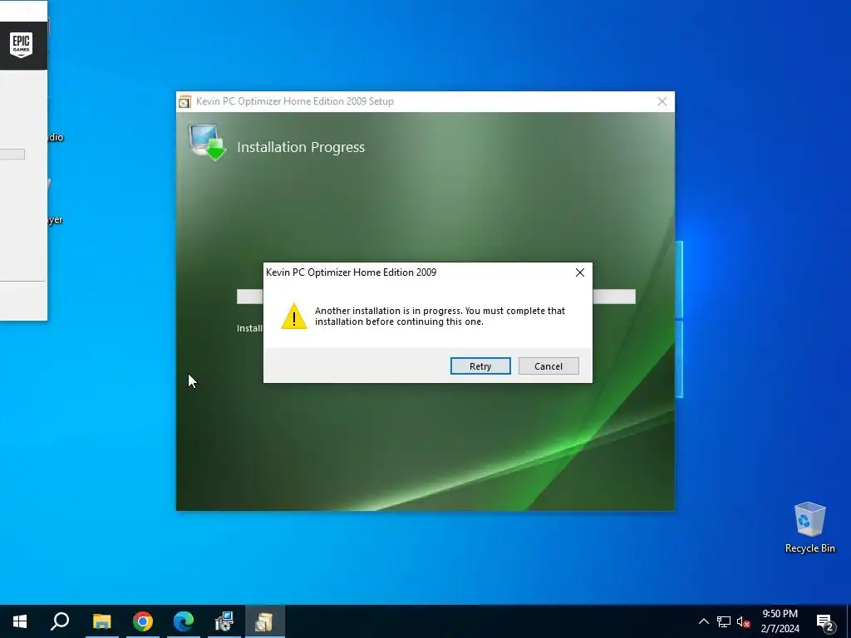
Task: Cancel the installation warning dialog
Action: [x=548, y=366]
